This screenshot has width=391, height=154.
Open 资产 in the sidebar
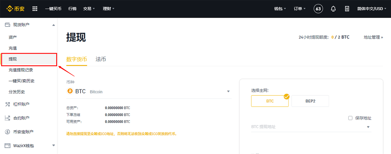pyautogui.click(x=13, y=37)
